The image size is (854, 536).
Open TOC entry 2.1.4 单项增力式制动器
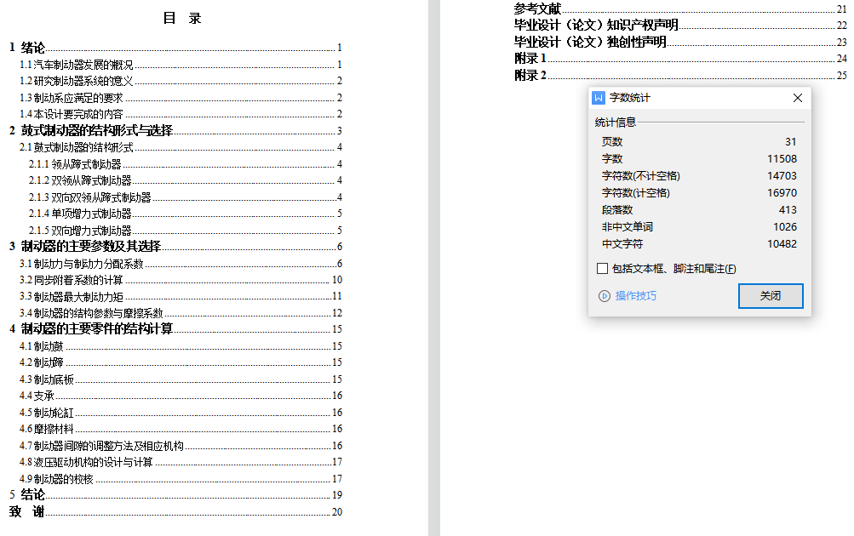pos(186,214)
